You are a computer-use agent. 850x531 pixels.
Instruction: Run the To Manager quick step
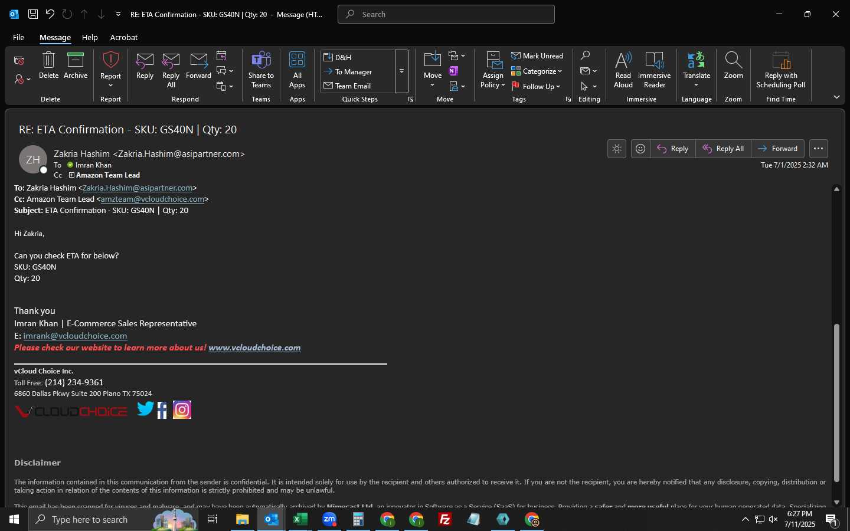tap(358, 71)
